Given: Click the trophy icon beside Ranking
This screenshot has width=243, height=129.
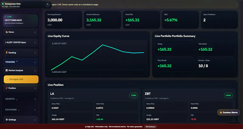Looking at the screenshot, I should (x=7, y=53).
